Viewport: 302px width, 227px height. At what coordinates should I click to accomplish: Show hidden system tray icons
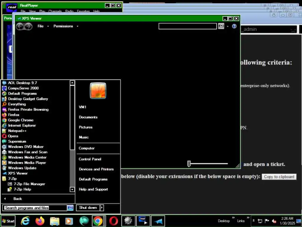click(x=254, y=220)
